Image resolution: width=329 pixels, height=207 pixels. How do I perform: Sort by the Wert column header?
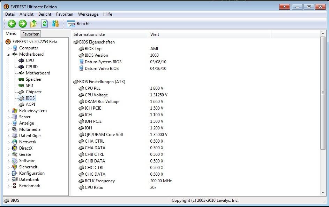[x=209, y=34]
